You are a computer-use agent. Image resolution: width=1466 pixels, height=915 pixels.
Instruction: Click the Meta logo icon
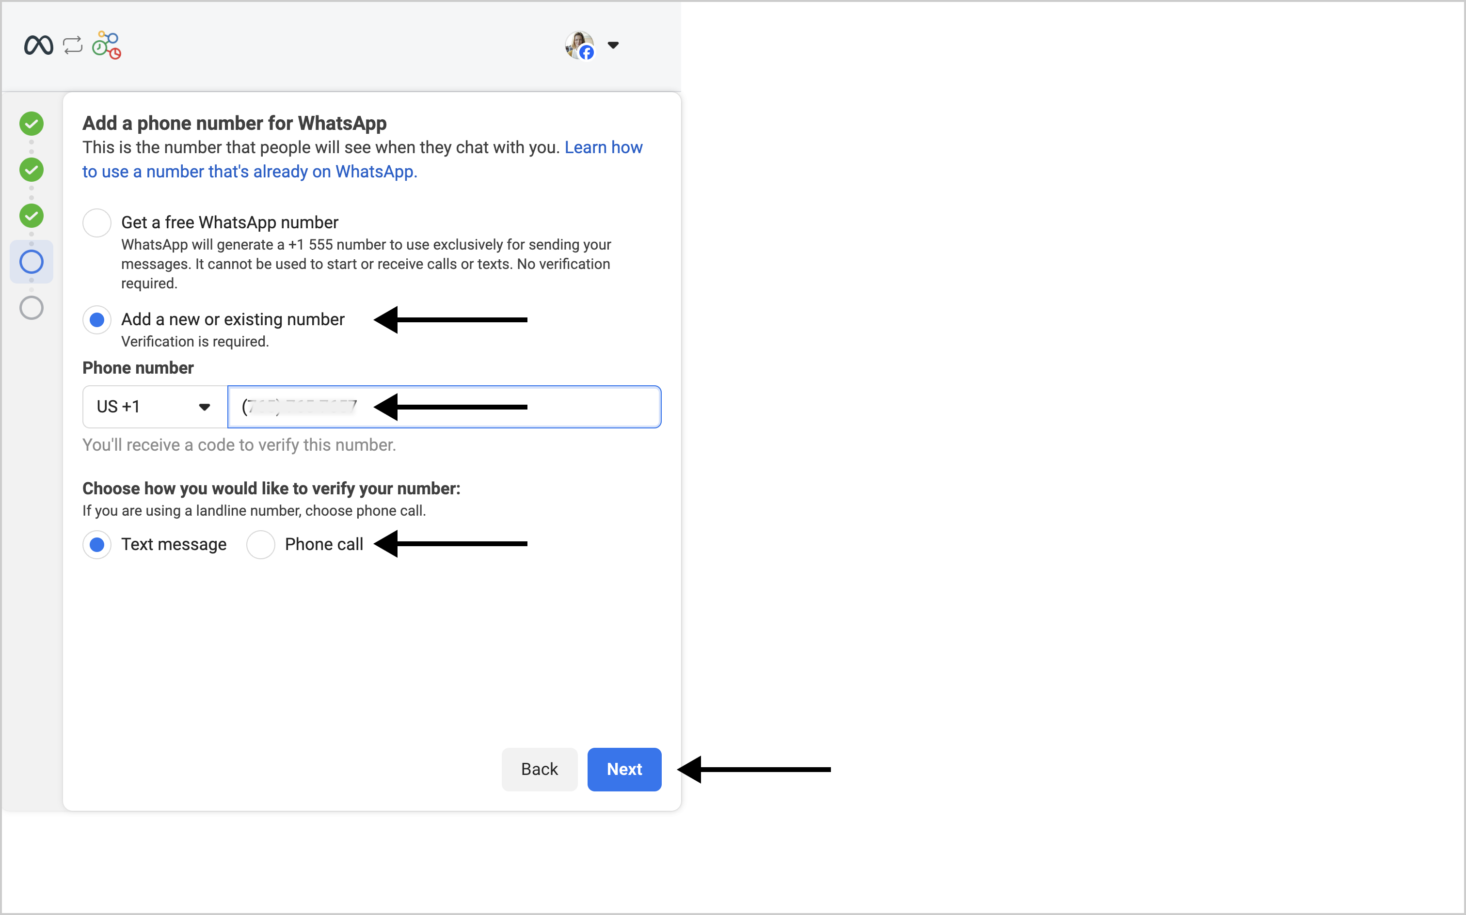coord(38,46)
